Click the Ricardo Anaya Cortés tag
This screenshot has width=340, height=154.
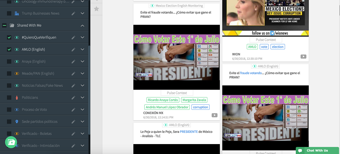point(163,100)
